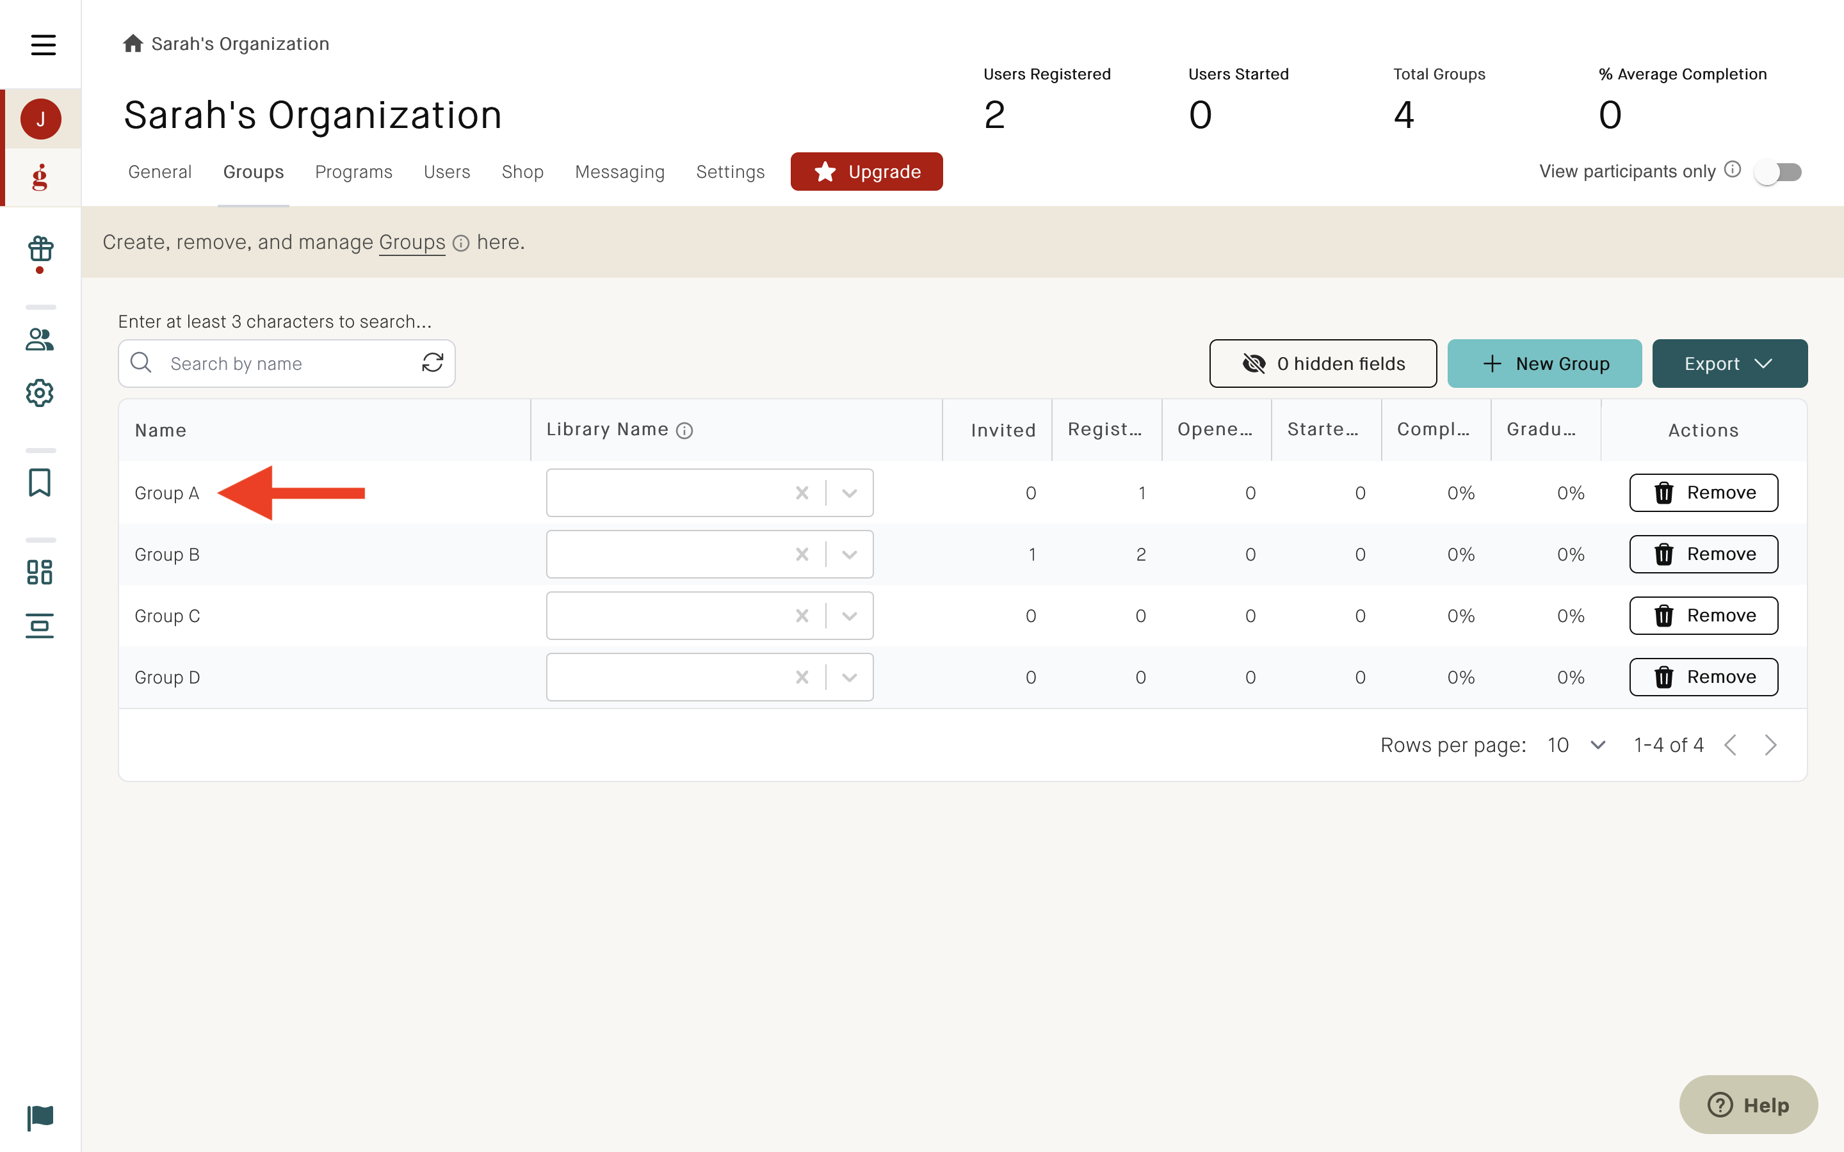Open the dashboard grid icon in sidebar

point(40,572)
